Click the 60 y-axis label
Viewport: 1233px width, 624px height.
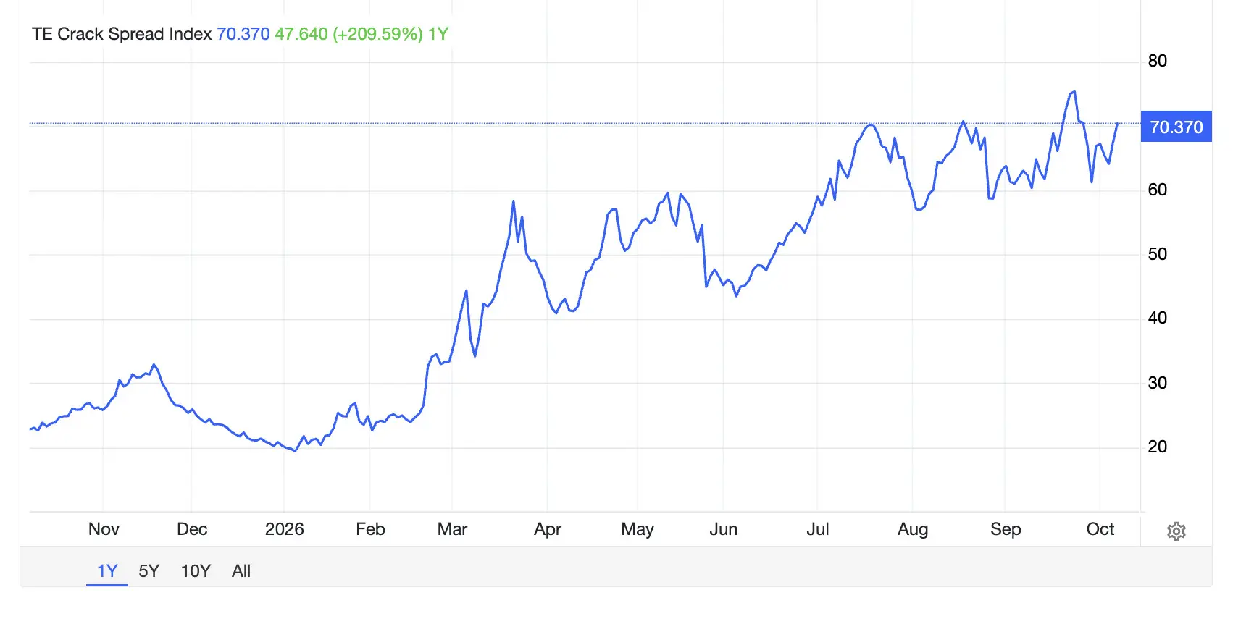(x=1158, y=190)
